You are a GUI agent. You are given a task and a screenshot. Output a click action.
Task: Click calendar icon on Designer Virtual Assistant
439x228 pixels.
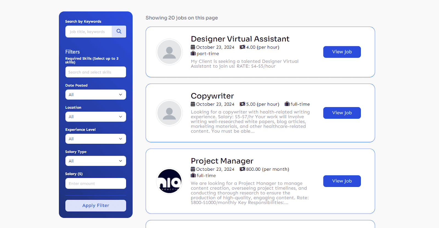(x=193, y=47)
